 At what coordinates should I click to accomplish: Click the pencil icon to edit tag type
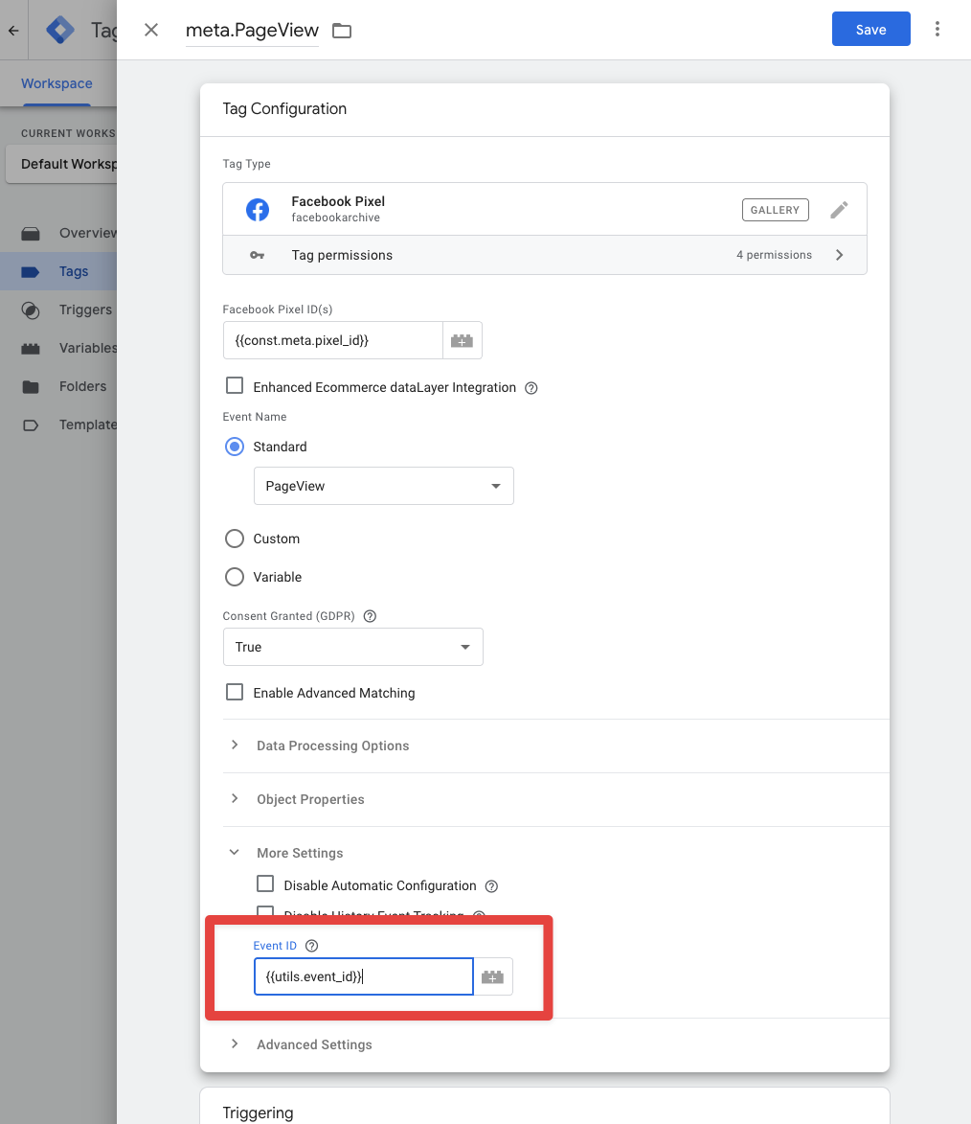(x=839, y=210)
